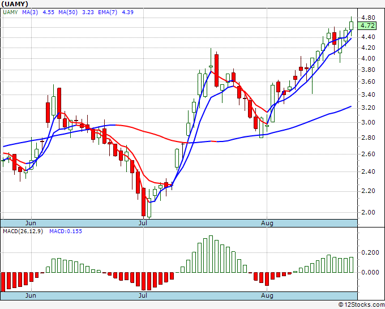
Task: Click Jul on the MACD panel date axis
Action: click(143, 295)
